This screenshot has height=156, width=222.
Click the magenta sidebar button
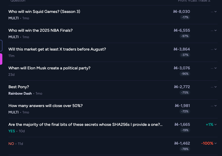(1, 59)
